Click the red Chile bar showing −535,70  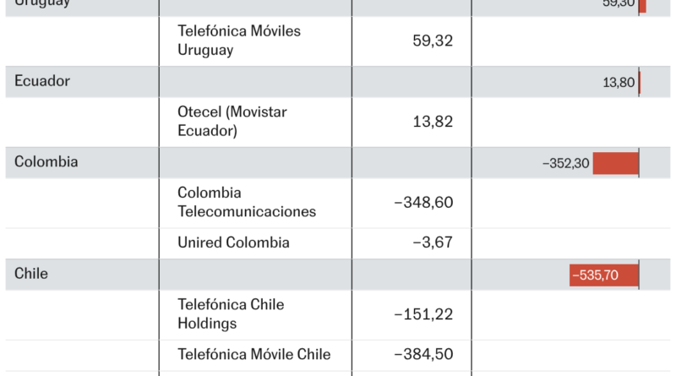tap(603, 275)
